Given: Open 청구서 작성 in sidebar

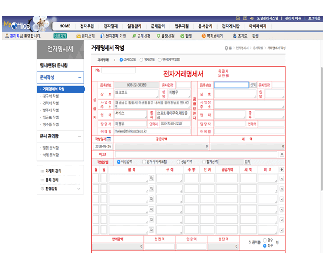Looking at the screenshot, I should (50, 96).
